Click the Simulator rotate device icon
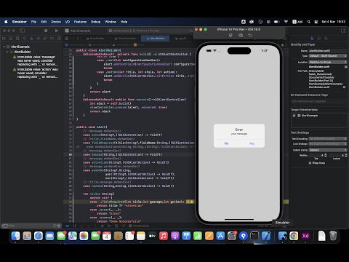Image resolution: width=349 pixels, height=262 pixels. tap(250, 36)
